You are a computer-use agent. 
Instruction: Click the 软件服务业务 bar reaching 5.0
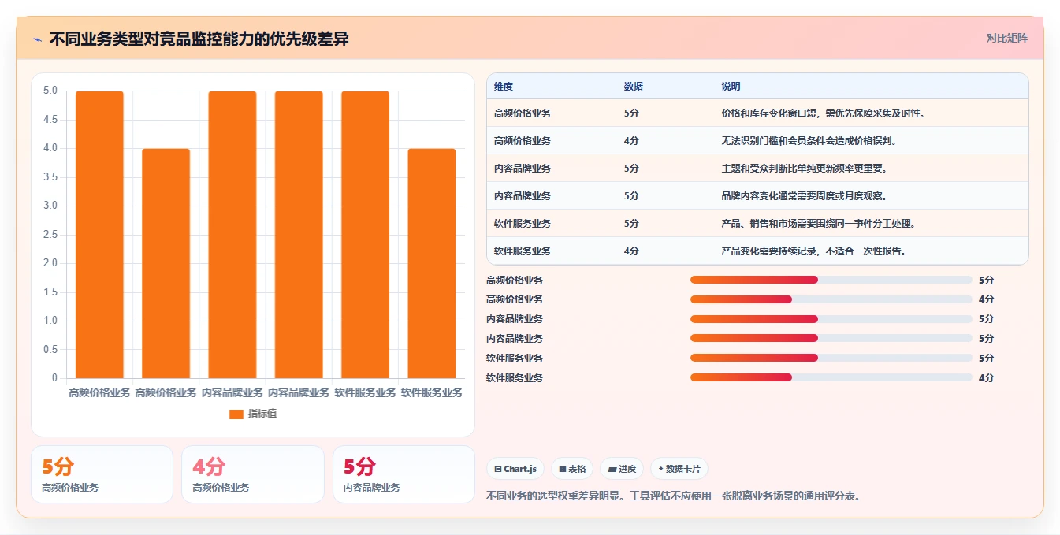pyautogui.click(x=365, y=235)
